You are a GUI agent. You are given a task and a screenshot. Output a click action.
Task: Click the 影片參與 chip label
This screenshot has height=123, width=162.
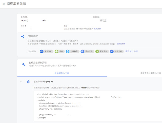click(104, 51)
